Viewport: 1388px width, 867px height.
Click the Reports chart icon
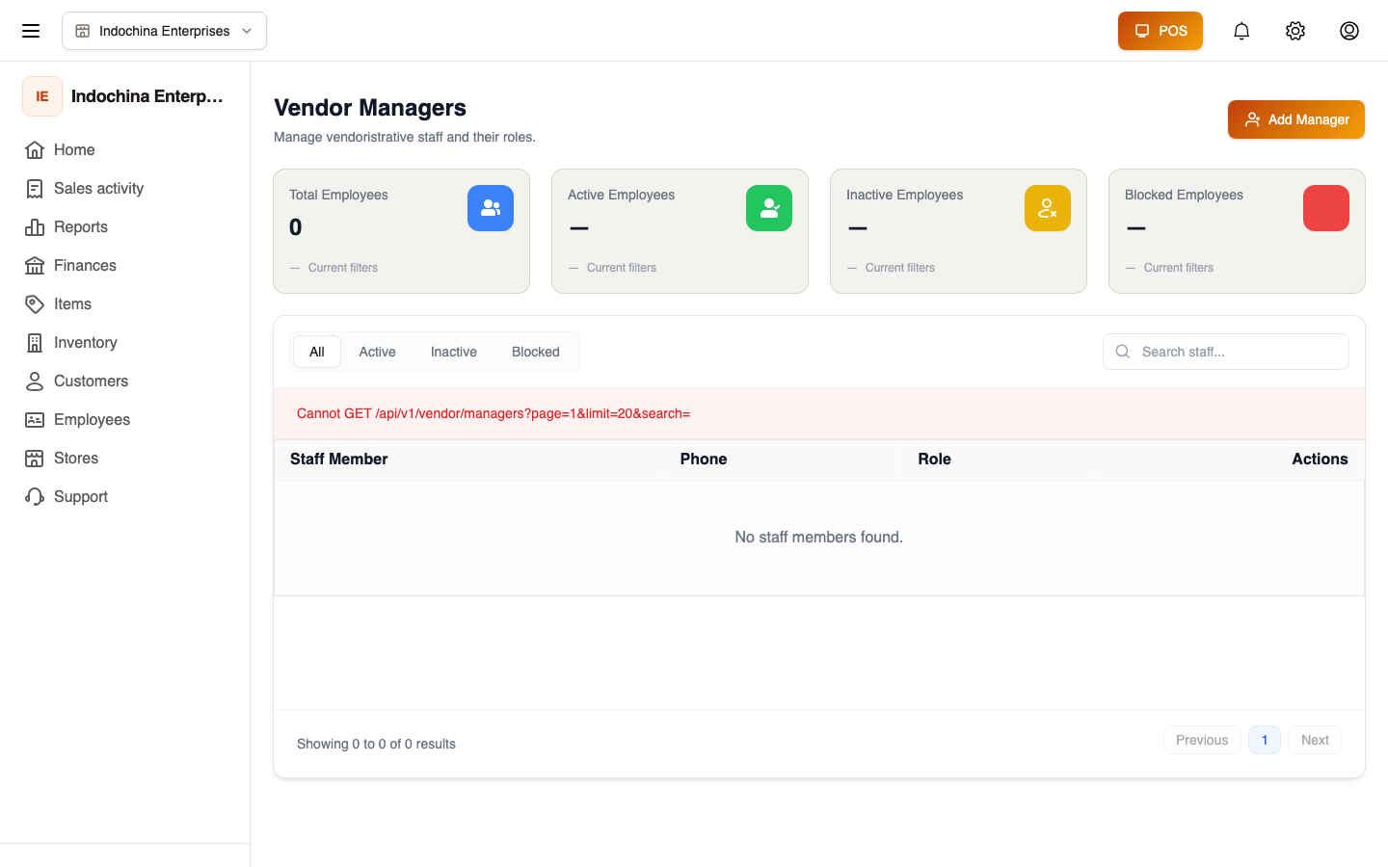coord(35,227)
